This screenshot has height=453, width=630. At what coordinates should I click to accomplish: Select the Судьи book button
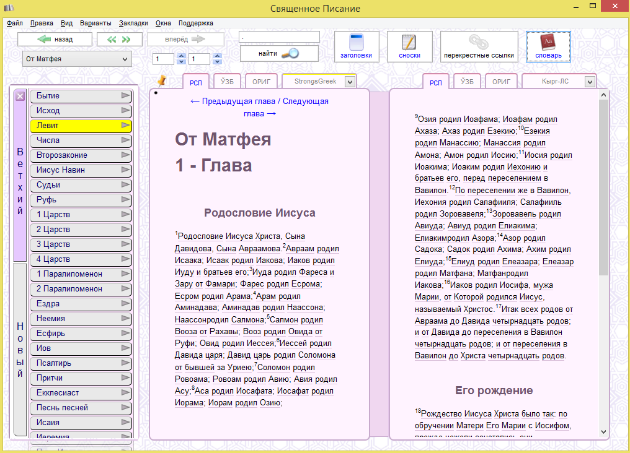[x=81, y=185]
